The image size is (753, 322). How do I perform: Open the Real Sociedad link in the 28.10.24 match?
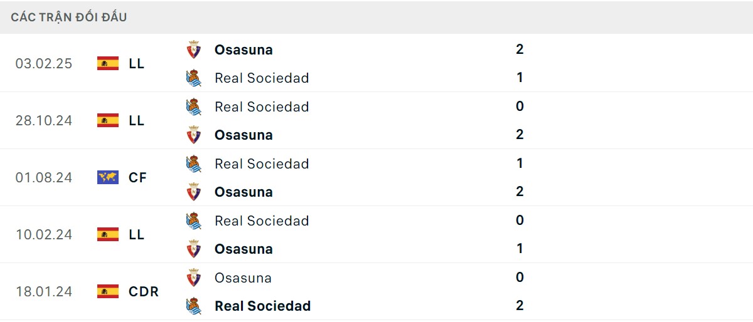tap(262, 107)
